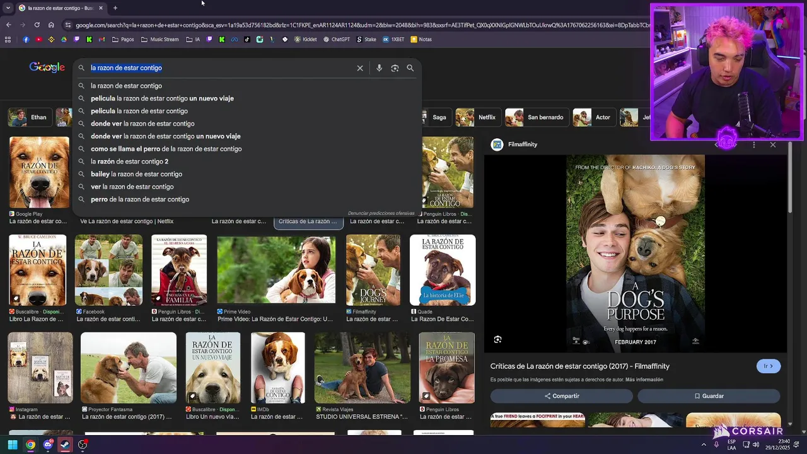Open the Notas bookmark
807x454 pixels.
[421, 39]
